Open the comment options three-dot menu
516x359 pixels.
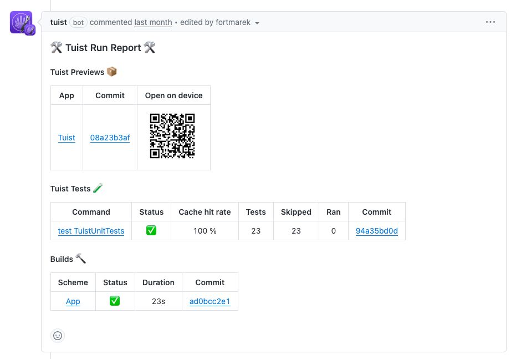(x=490, y=22)
